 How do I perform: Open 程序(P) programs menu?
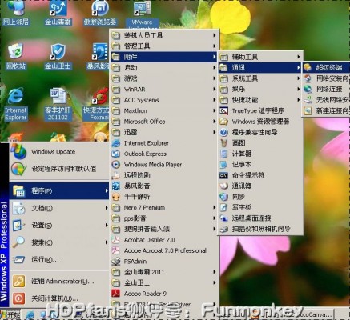tap(59, 190)
